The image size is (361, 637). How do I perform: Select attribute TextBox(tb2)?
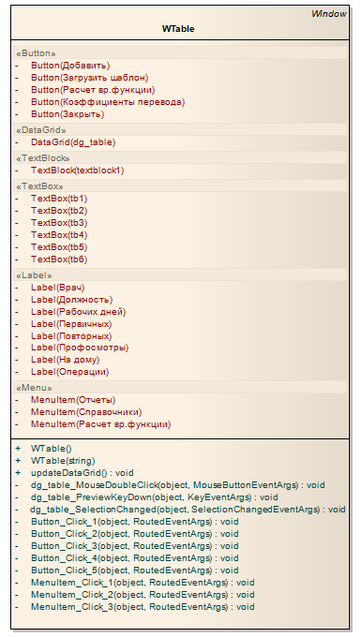click(59, 211)
